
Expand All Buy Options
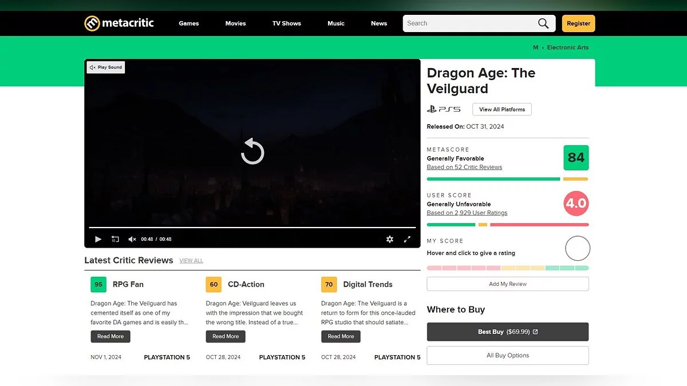507,355
